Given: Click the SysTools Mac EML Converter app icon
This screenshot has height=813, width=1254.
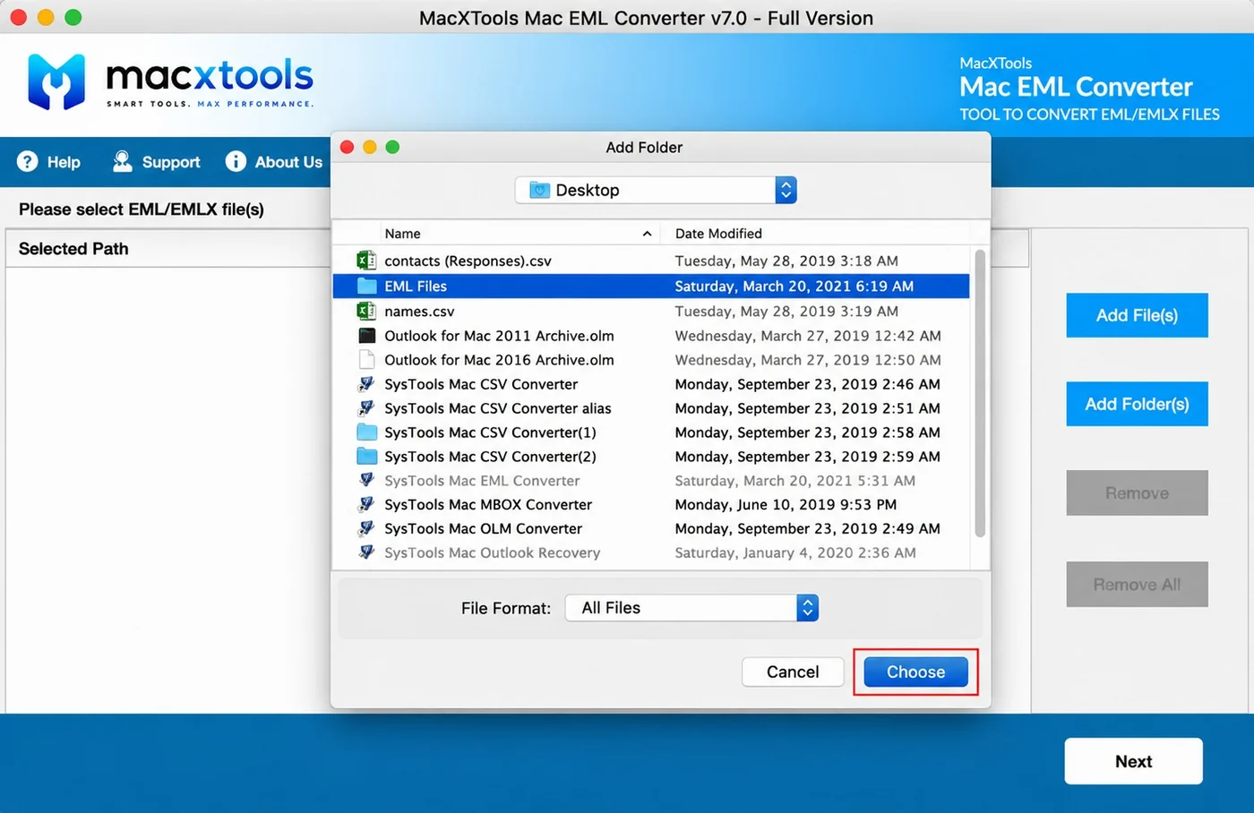Looking at the screenshot, I should (366, 481).
